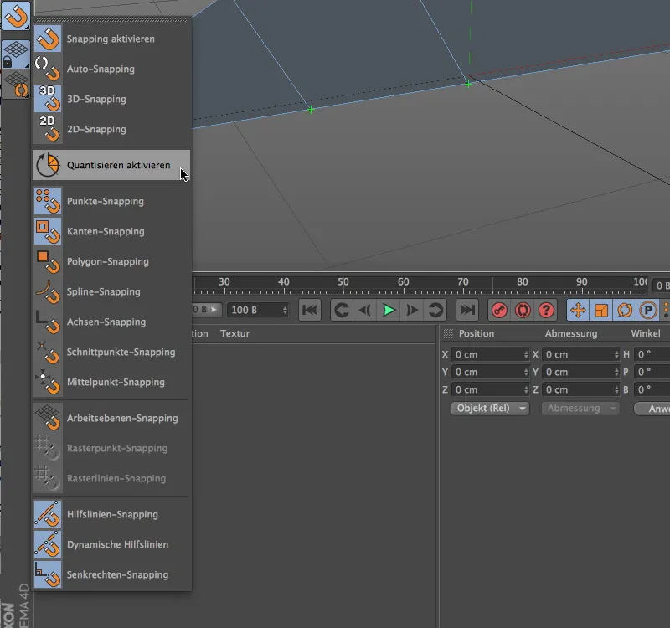Click the record keyframe button
The width and height of the screenshot is (670, 628).
tap(499, 310)
